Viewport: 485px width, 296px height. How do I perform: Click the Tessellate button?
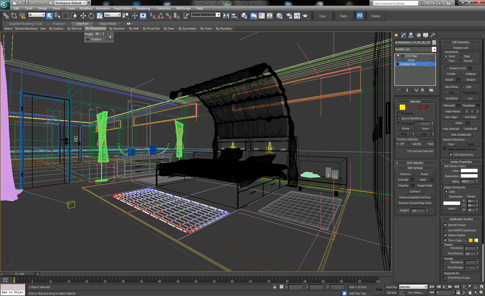(x=468, y=106)
